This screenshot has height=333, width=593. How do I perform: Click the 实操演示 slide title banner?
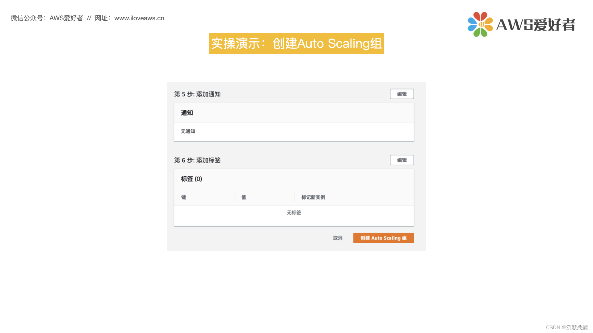296,43
